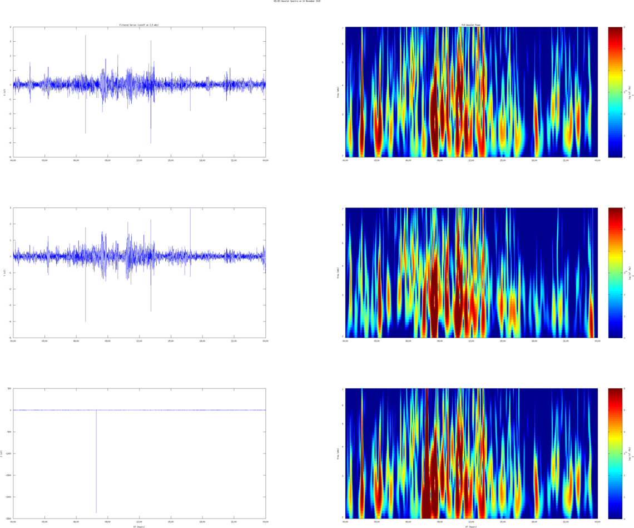The width and height of the screenshot is (634, 528).
Task: Click the '12:00' tick under Y spectrogram
Action: pos(471,341)
